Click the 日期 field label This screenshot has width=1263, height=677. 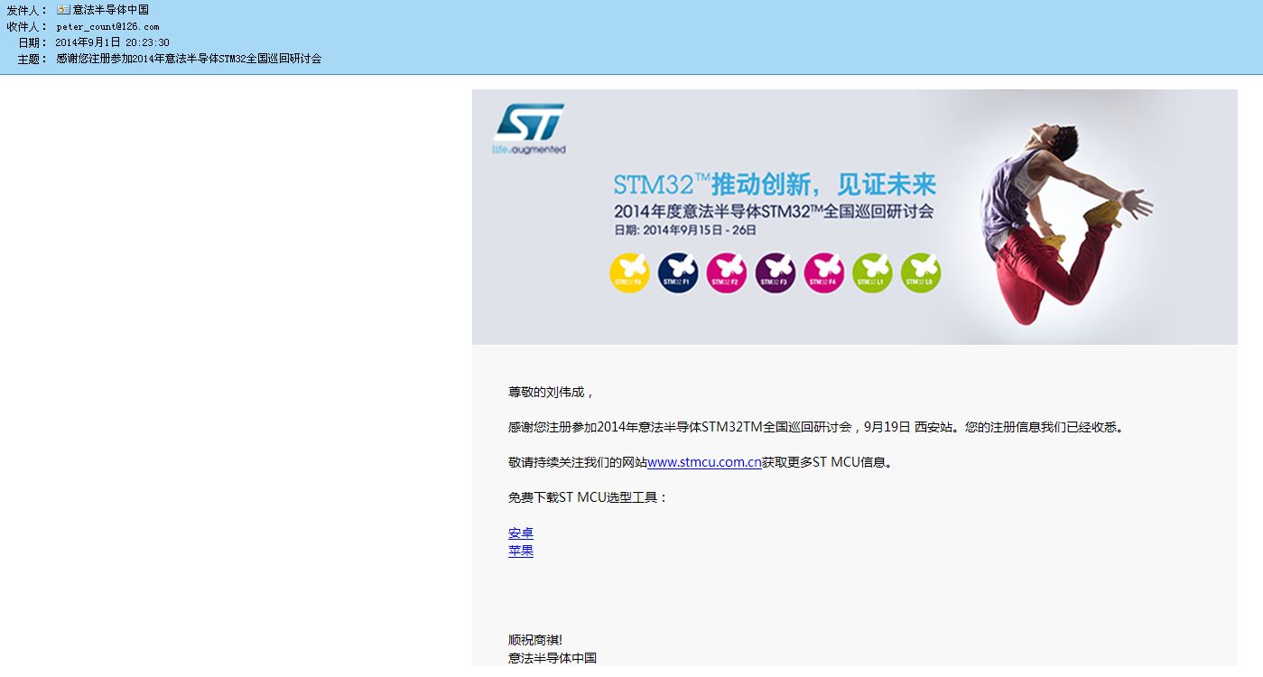33,42
